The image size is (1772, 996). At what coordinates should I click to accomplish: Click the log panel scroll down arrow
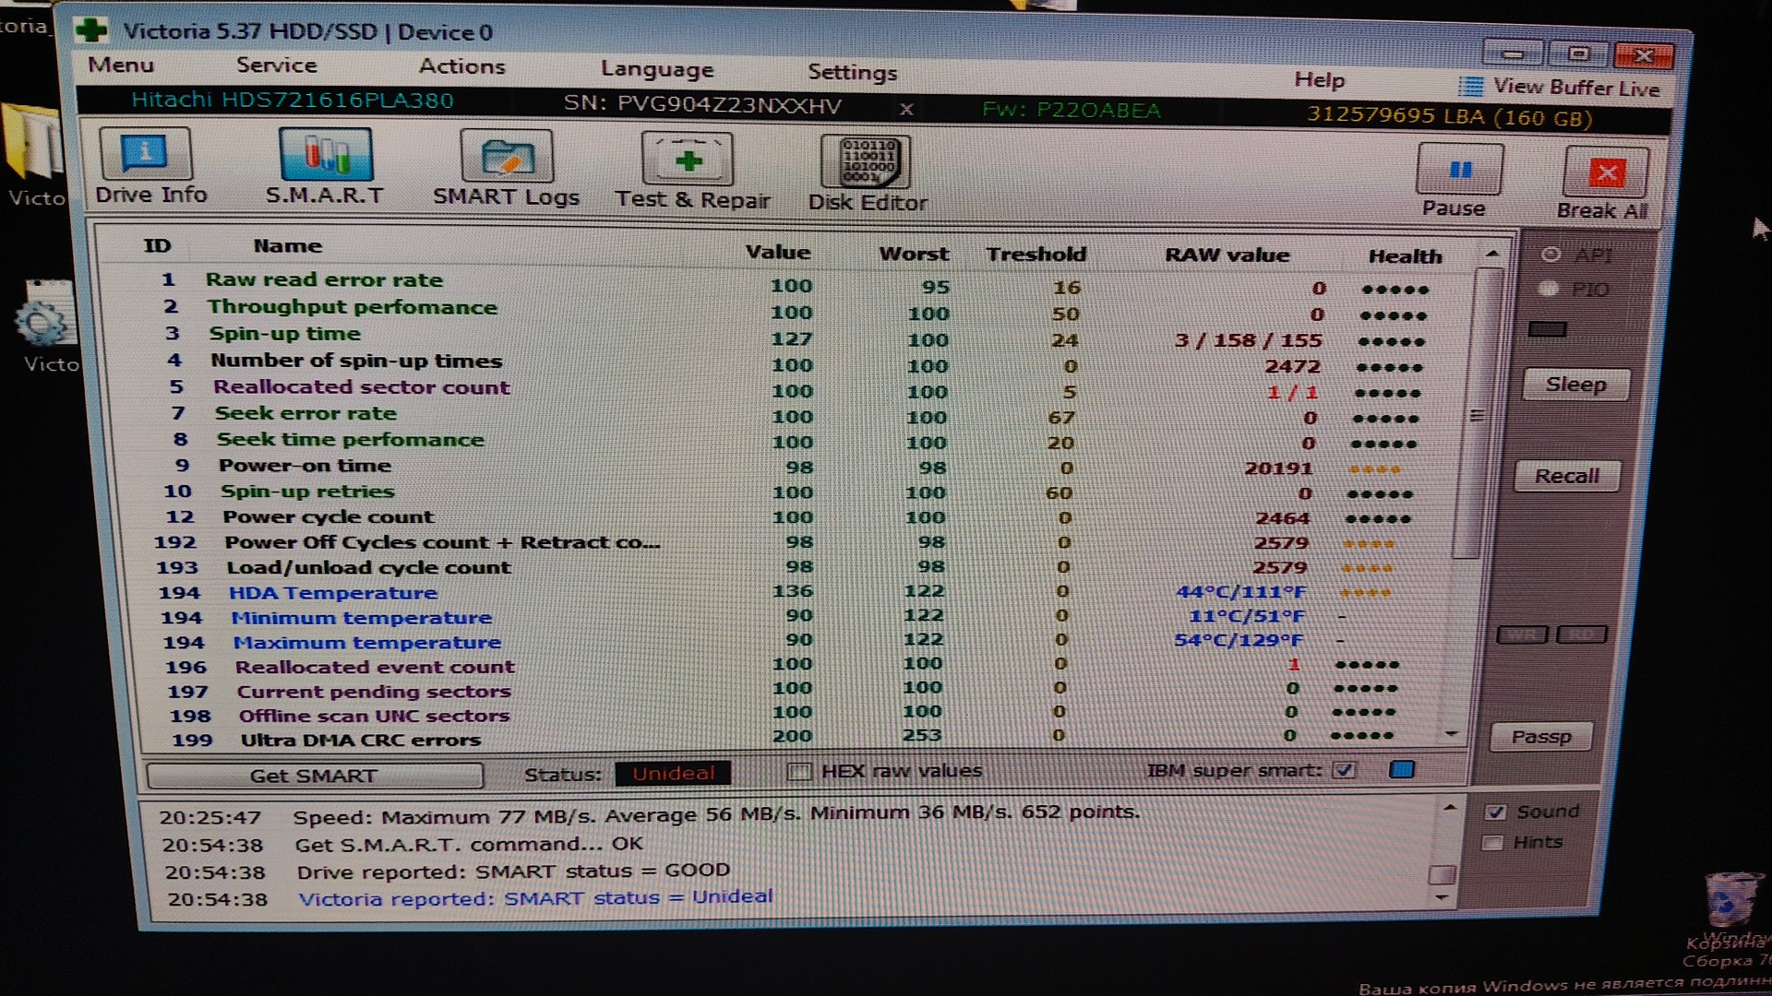click(x=1442, y=896)
